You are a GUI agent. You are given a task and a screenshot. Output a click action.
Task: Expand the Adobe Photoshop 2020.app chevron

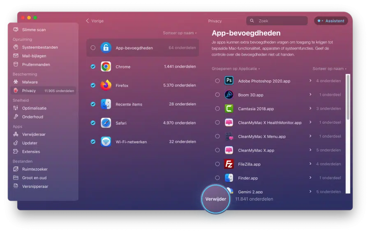310,81
